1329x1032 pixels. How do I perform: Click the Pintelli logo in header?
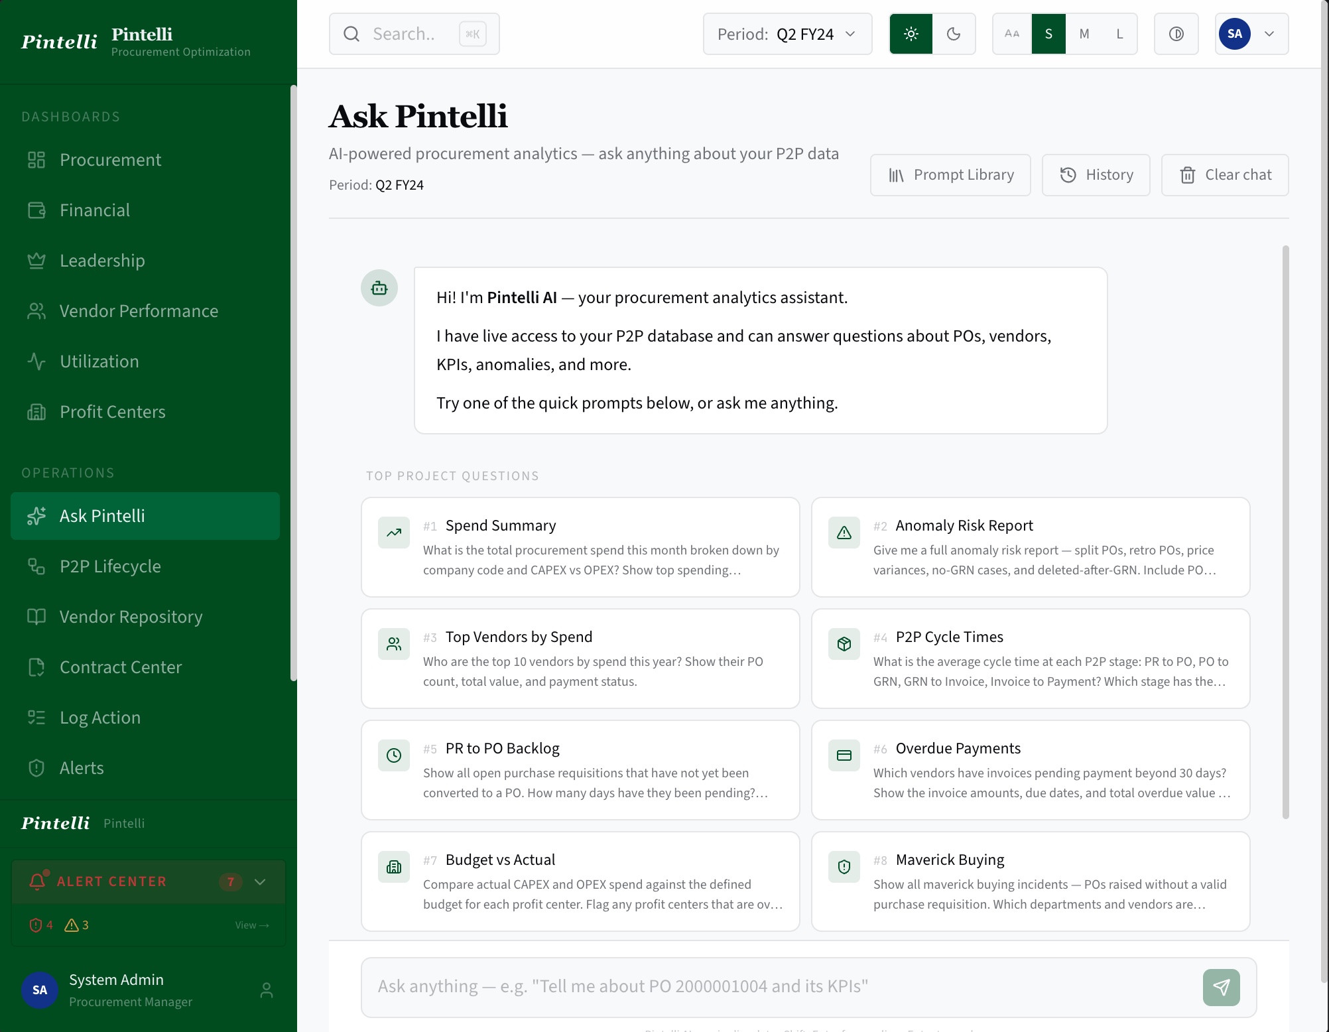pos(59,42)
